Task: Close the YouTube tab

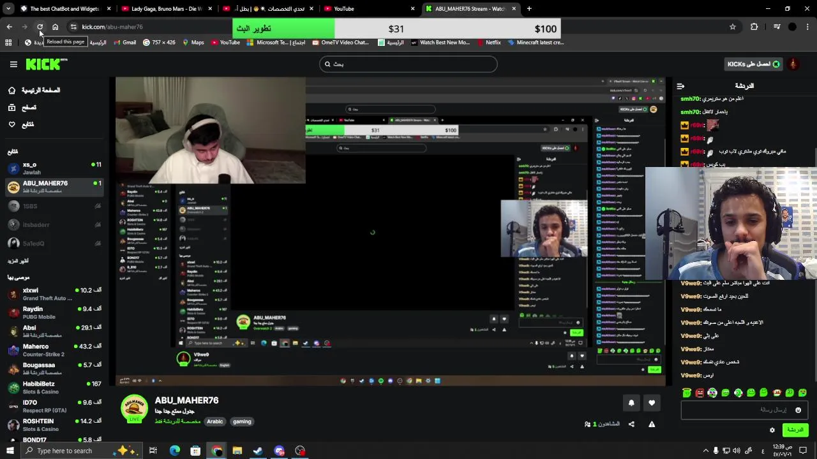Action: pos(412,9)
